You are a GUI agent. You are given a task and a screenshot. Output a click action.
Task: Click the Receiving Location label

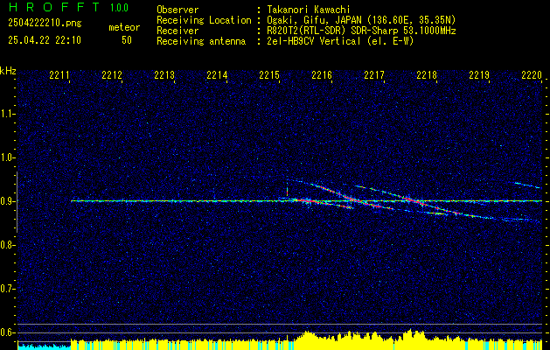coord(204,20)
